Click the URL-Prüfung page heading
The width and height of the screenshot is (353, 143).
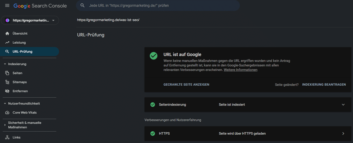pyautogui.click(x=91, y=35)
